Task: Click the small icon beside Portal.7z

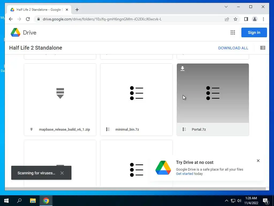Action: tap(184, 129)
